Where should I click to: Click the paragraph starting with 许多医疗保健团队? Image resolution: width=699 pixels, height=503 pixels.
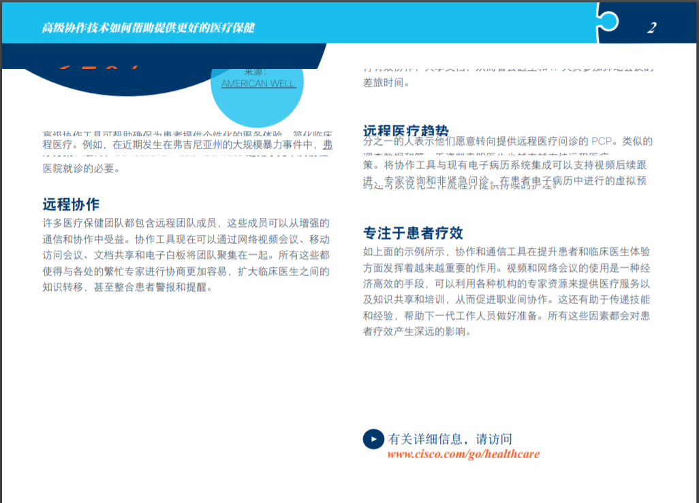tap(186, 255)
